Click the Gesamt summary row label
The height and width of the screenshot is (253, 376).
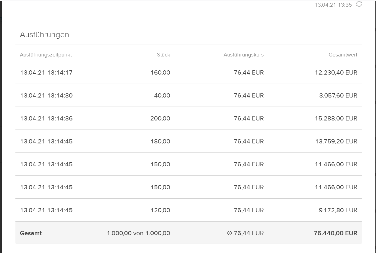tap(31, 233)
